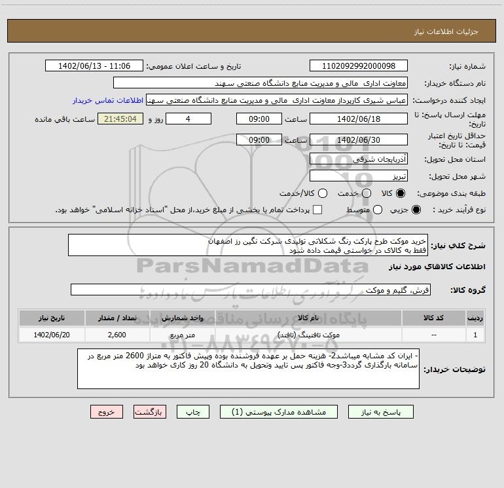The width and height of the screenshot is (504, 488).
Task: Click the goods group field فرش، گلیم و موکت
Action: pyautogui.click(x=251, y=290)
